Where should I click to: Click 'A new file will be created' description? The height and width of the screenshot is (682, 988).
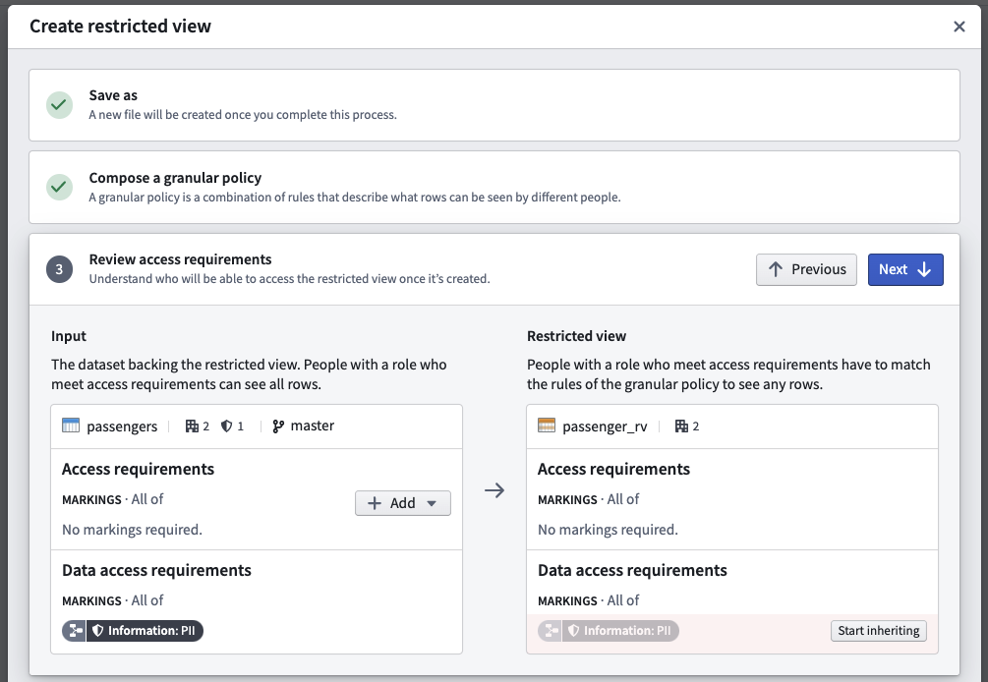coord(243,115)
